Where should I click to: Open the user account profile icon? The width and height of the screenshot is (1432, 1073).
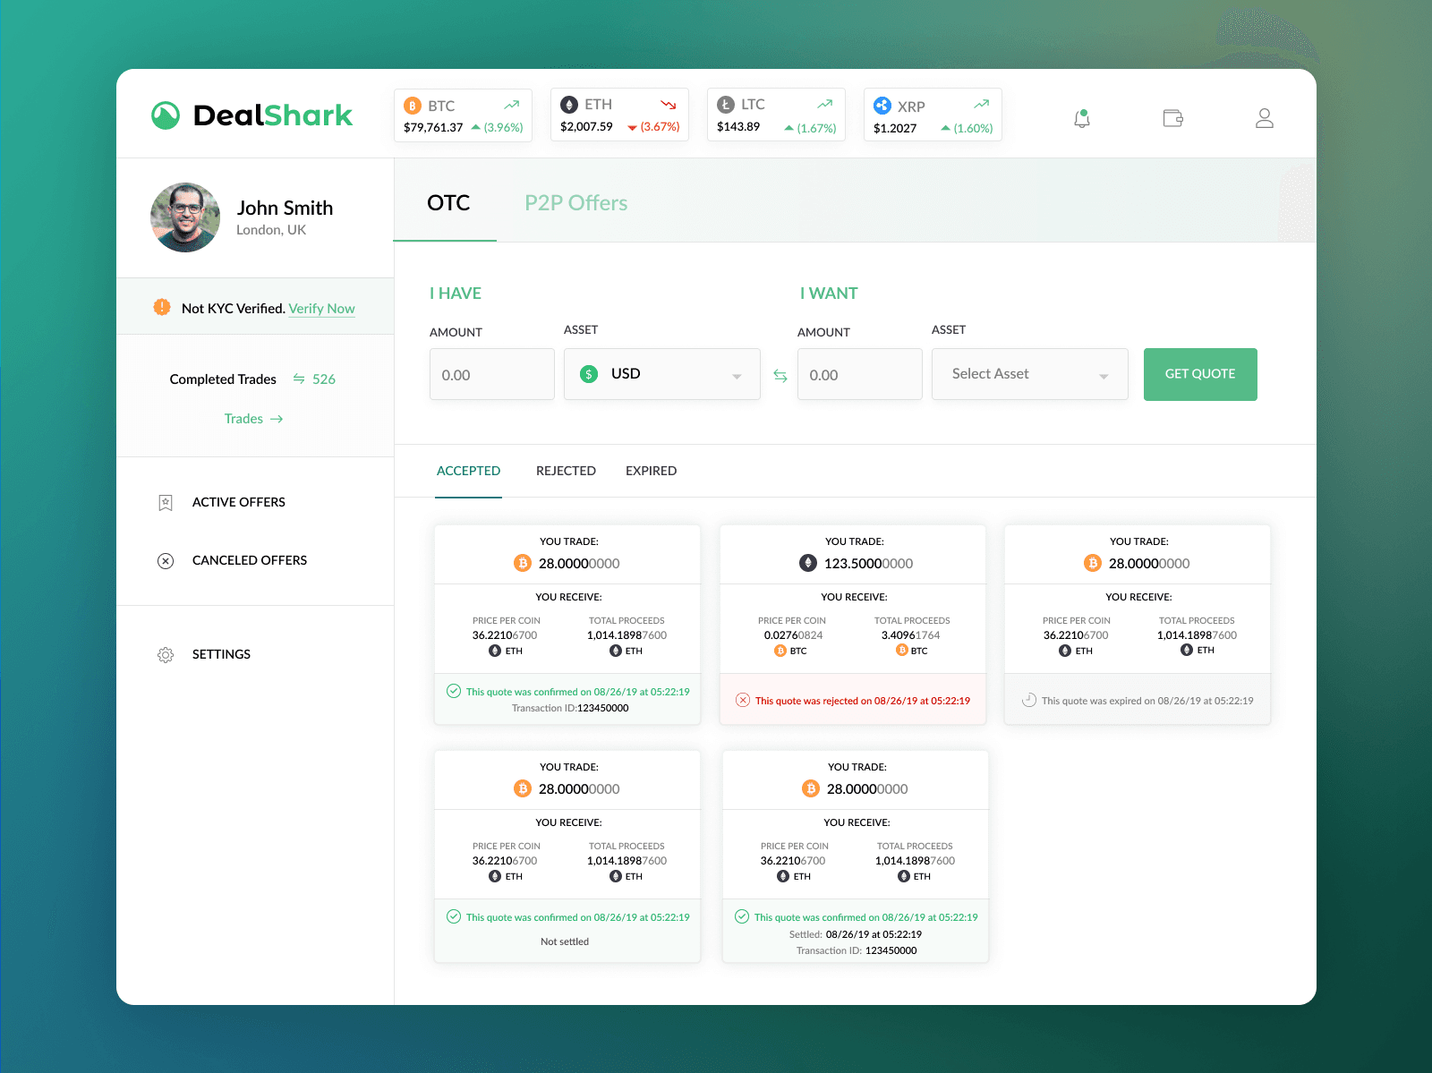[x=1264, y=118]
